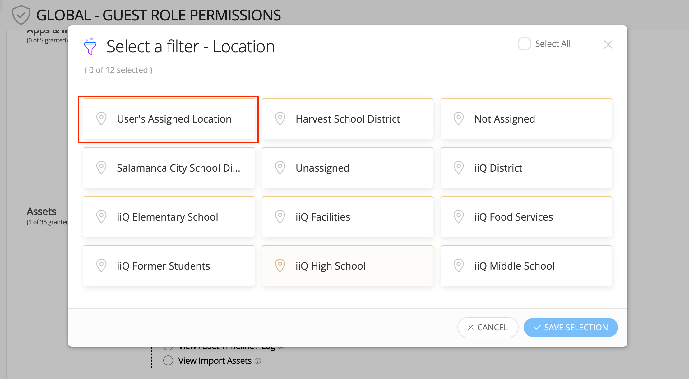This screenshot has height=379, width=689.
Task: Tick the Select All checkbox
Action: click(x=524, y=44)
